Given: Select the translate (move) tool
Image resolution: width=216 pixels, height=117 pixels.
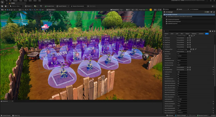Looking at the screenshot, I should pyautogui.click(x=7, y=10).
